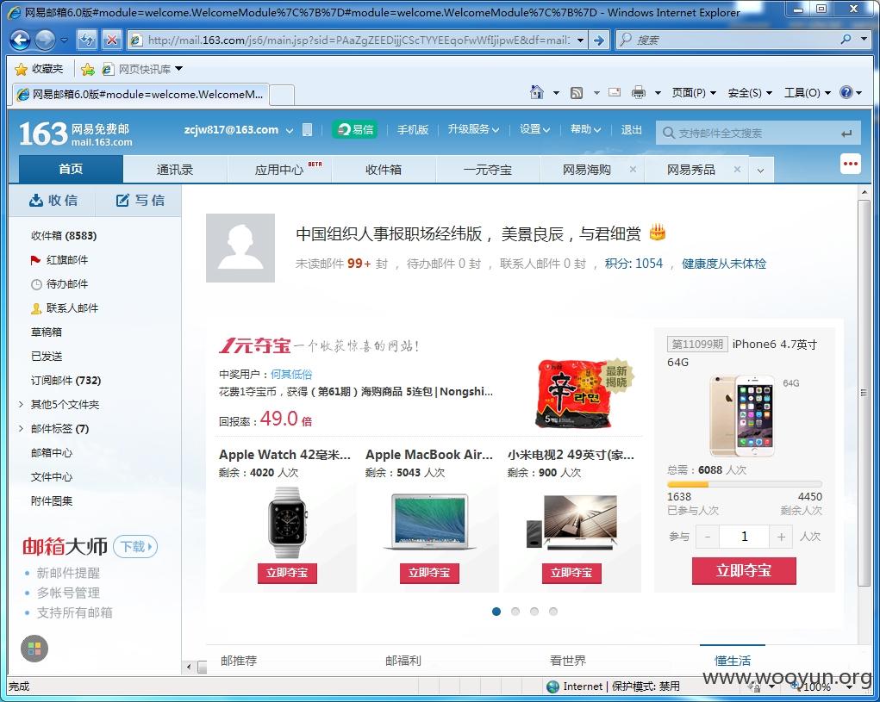Click the add-to-favorites star icon
Viewport: 880px width, 702px height.
88,70
